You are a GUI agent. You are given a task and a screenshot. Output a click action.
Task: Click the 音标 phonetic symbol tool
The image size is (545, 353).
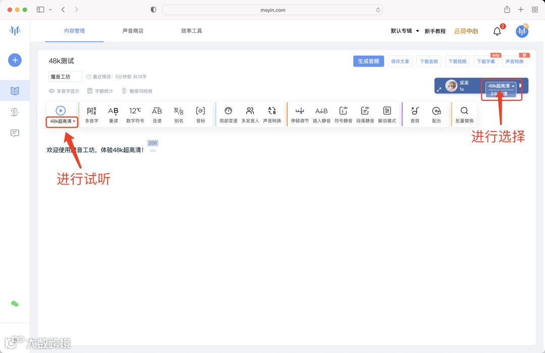(200, 114)
